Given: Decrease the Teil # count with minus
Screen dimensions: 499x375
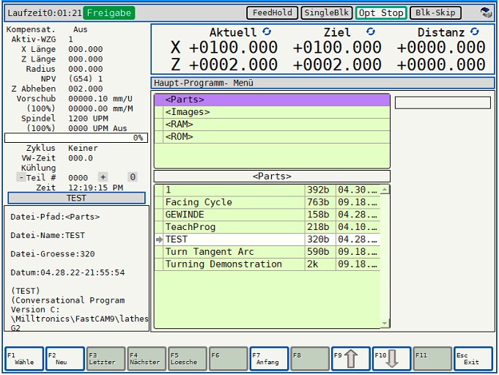Looking at the screenshot, I should (21, 177).
